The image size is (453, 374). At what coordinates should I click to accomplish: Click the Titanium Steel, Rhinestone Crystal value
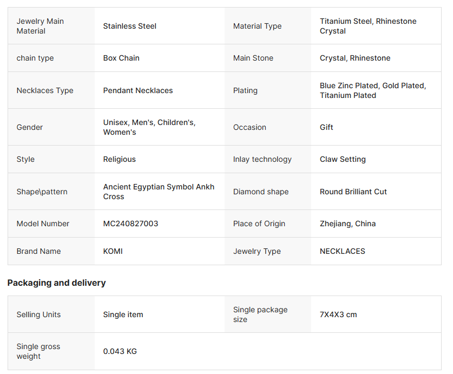tap(368, 26)
